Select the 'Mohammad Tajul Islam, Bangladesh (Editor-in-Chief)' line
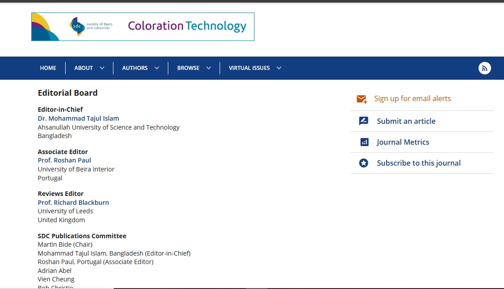 point(114,253)
